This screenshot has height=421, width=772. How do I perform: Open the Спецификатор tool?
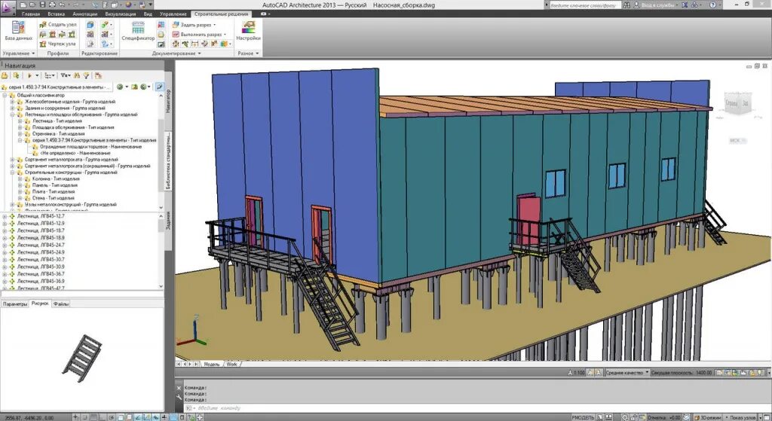[138, 31]
